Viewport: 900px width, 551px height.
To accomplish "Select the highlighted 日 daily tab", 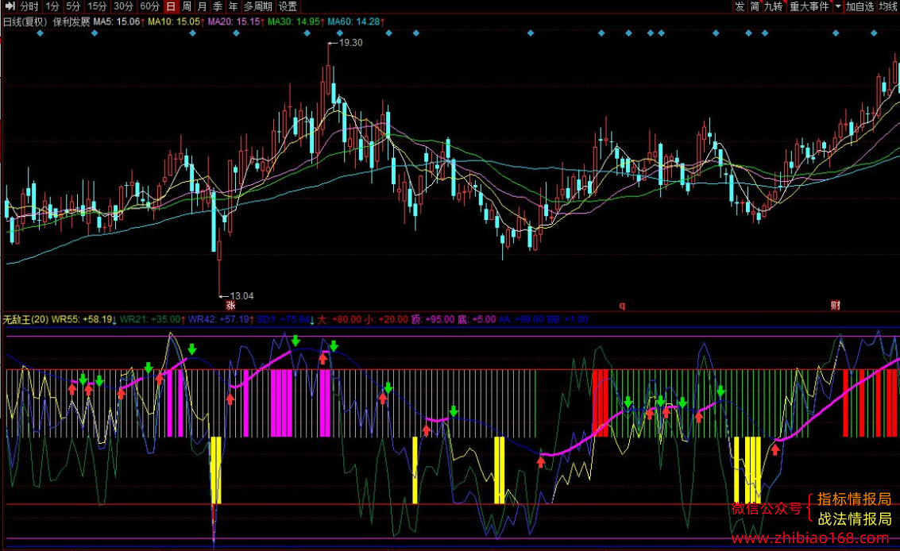I will [x=171, y=6].
